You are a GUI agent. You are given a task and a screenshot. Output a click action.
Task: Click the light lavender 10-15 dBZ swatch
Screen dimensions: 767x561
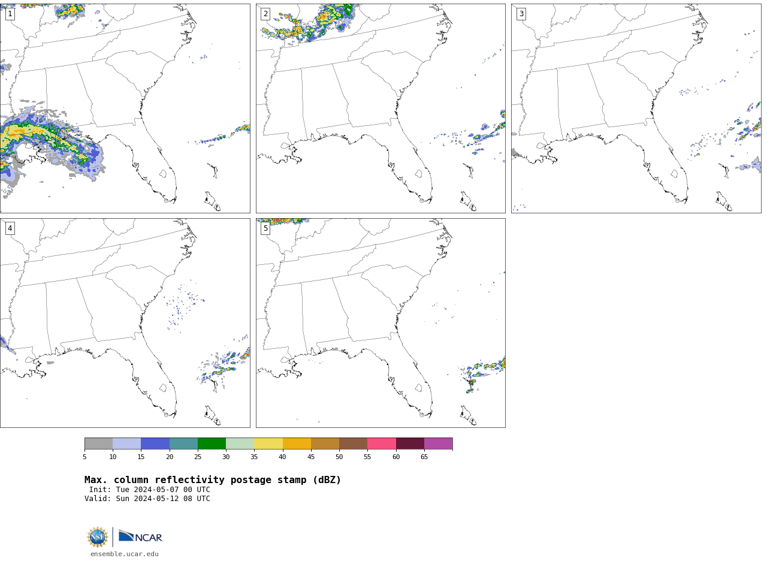[x=126, y=444]
